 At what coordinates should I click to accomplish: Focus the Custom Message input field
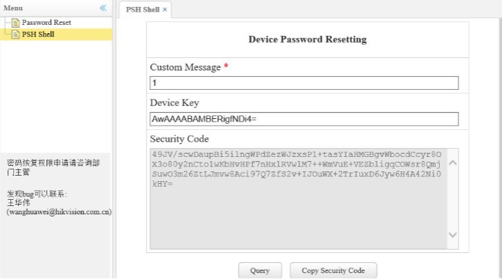point(304,83)
